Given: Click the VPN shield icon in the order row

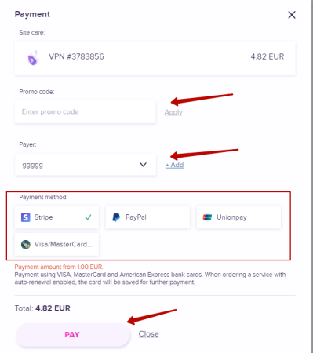Looking at the screenshot, I should click(33, 58).
